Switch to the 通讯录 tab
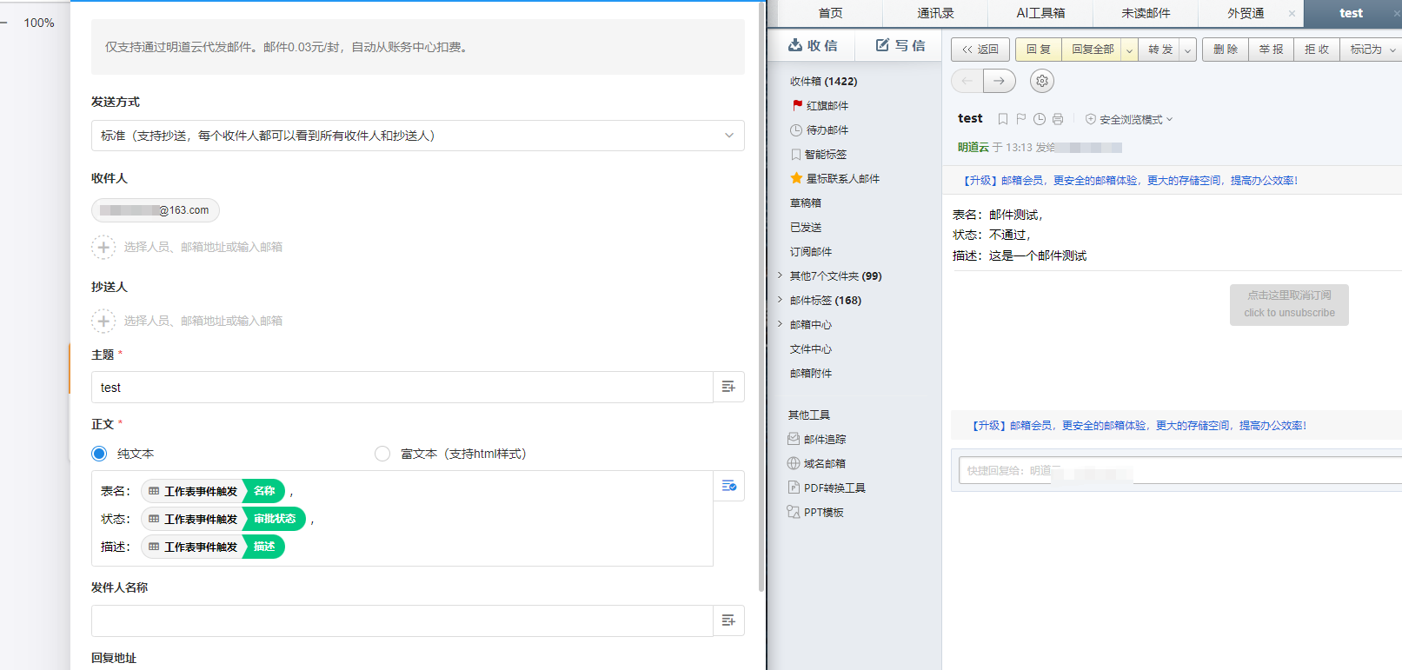 coord(934,13)
